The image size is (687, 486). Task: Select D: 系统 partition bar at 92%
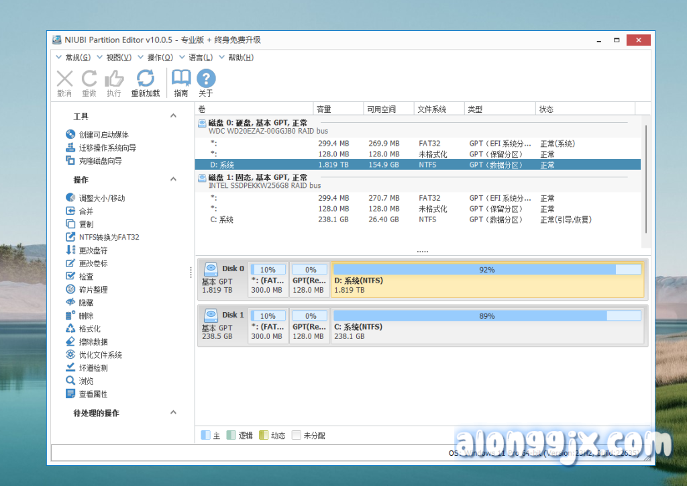(x=487, y=279)
